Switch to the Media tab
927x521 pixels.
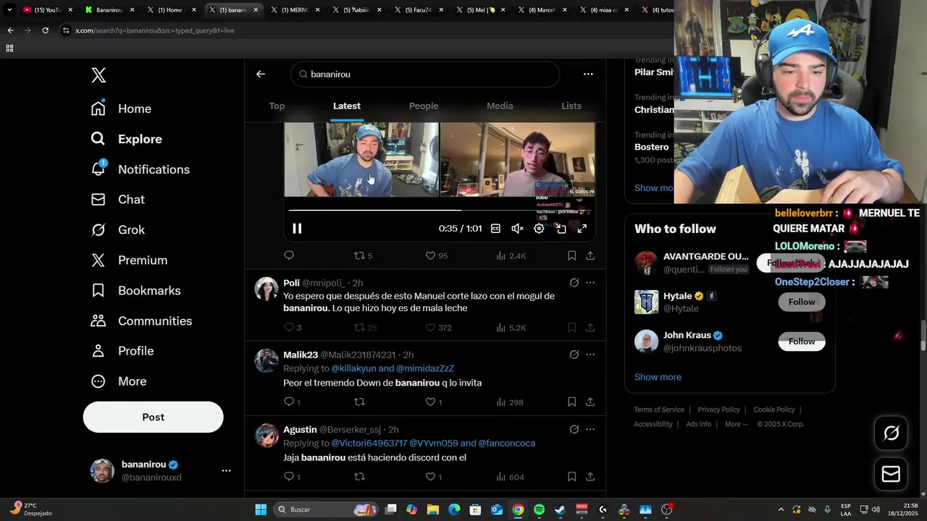[x=500, y=106]
